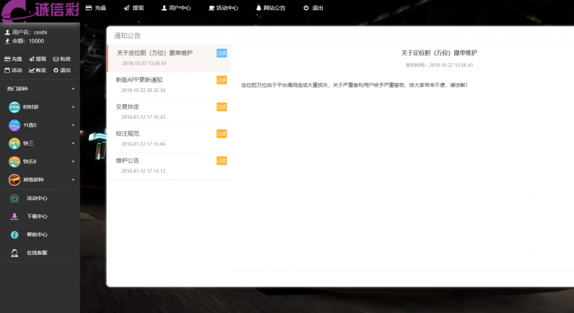This screenshot has height=313, width=574.
Task: Open 用户中心 in the top navigation
Action: click(x=176, y=8)
